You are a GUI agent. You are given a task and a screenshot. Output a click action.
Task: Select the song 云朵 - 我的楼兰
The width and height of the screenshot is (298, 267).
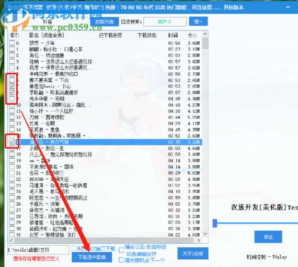click(47, 173)
